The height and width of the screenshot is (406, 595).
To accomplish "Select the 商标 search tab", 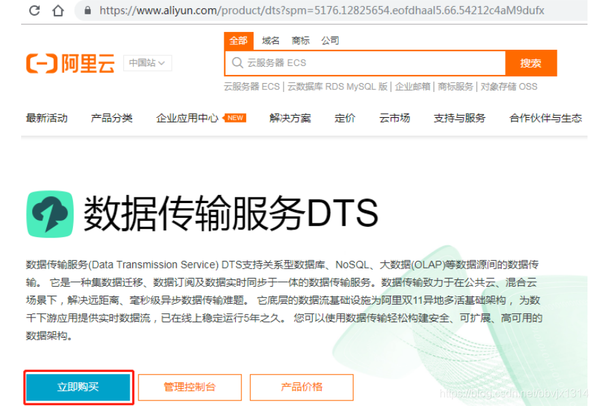I will tap(301, 41).
